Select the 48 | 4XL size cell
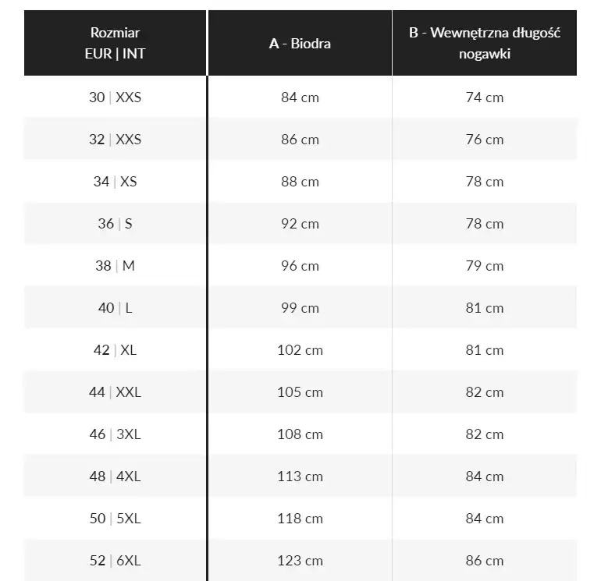The image size is (601, 581). 115,476
